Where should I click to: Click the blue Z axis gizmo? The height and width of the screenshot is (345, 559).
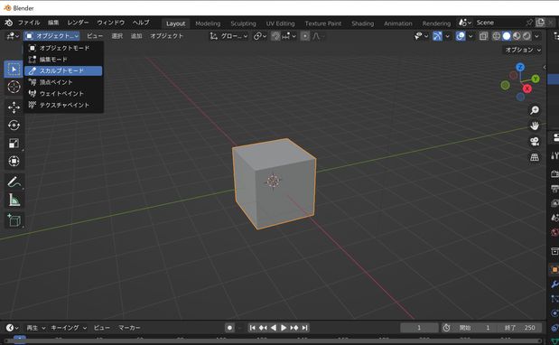(520, 67)
